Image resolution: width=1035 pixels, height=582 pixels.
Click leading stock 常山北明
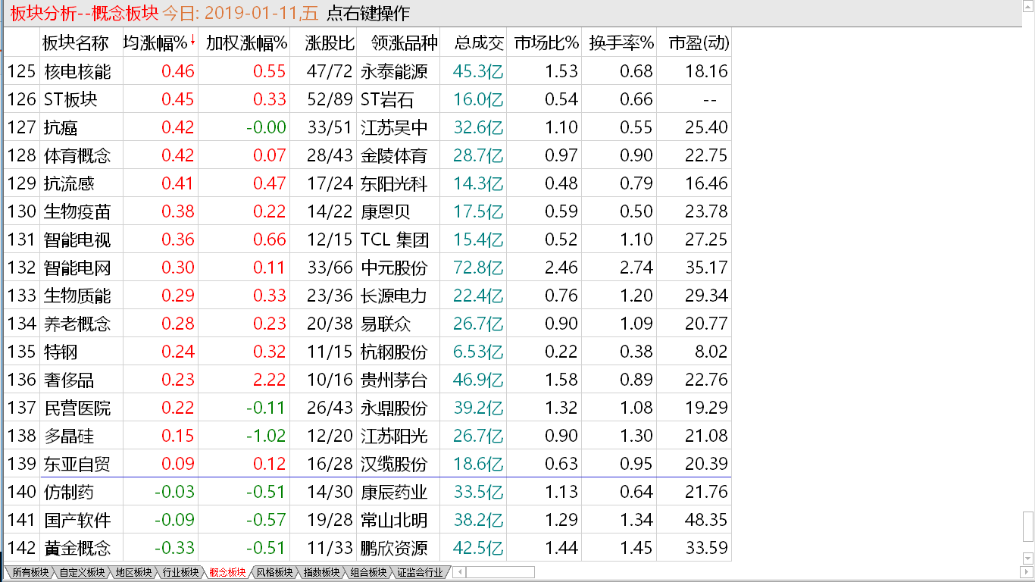point(394,520)
